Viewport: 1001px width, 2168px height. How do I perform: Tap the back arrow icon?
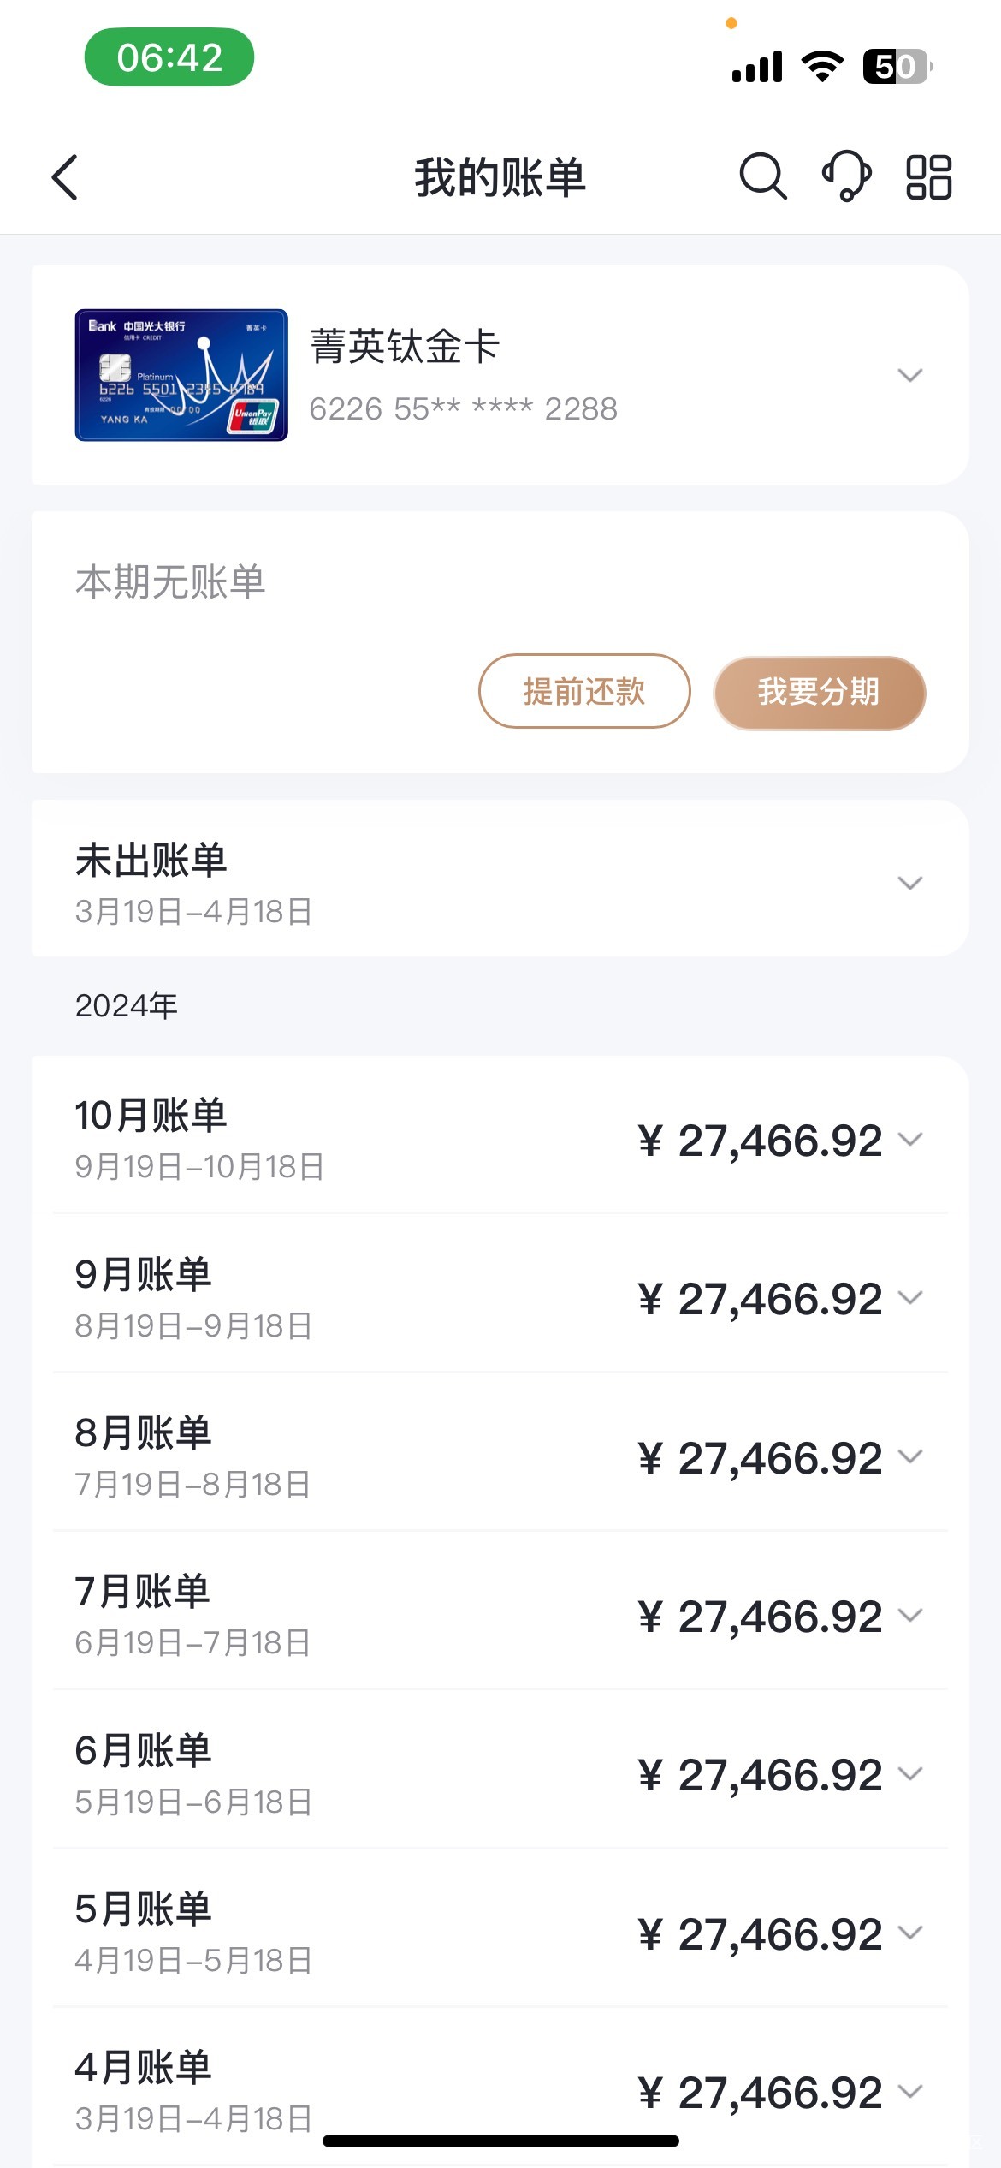pyautogui.click(x=65, y=177)
